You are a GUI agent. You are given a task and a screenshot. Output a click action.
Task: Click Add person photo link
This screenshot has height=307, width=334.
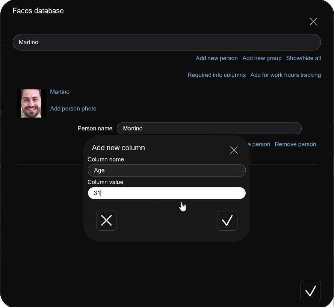pos(73,109)
